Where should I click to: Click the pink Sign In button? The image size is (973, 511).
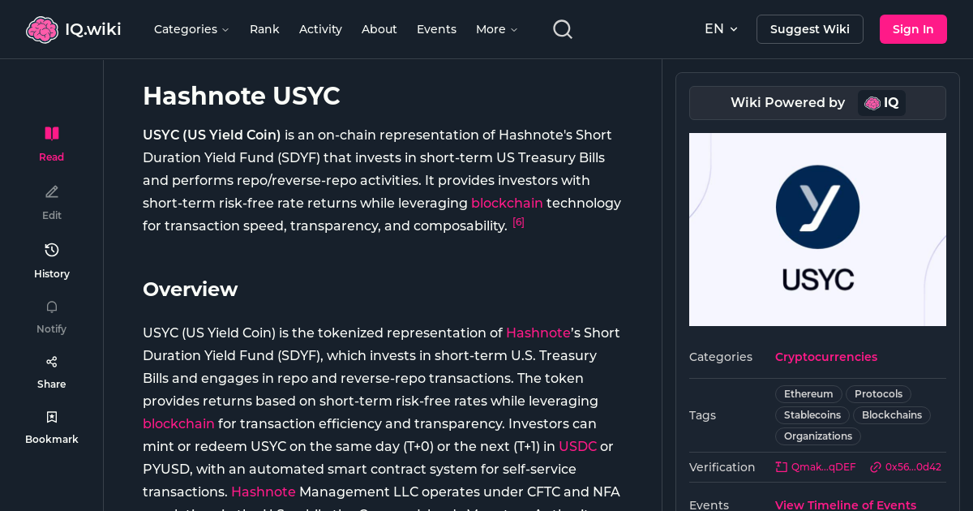[913, 28]
